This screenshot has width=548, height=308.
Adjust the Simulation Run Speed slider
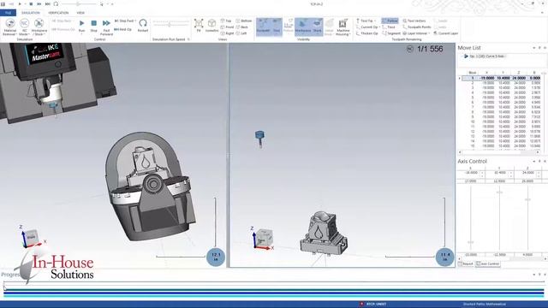170,25
